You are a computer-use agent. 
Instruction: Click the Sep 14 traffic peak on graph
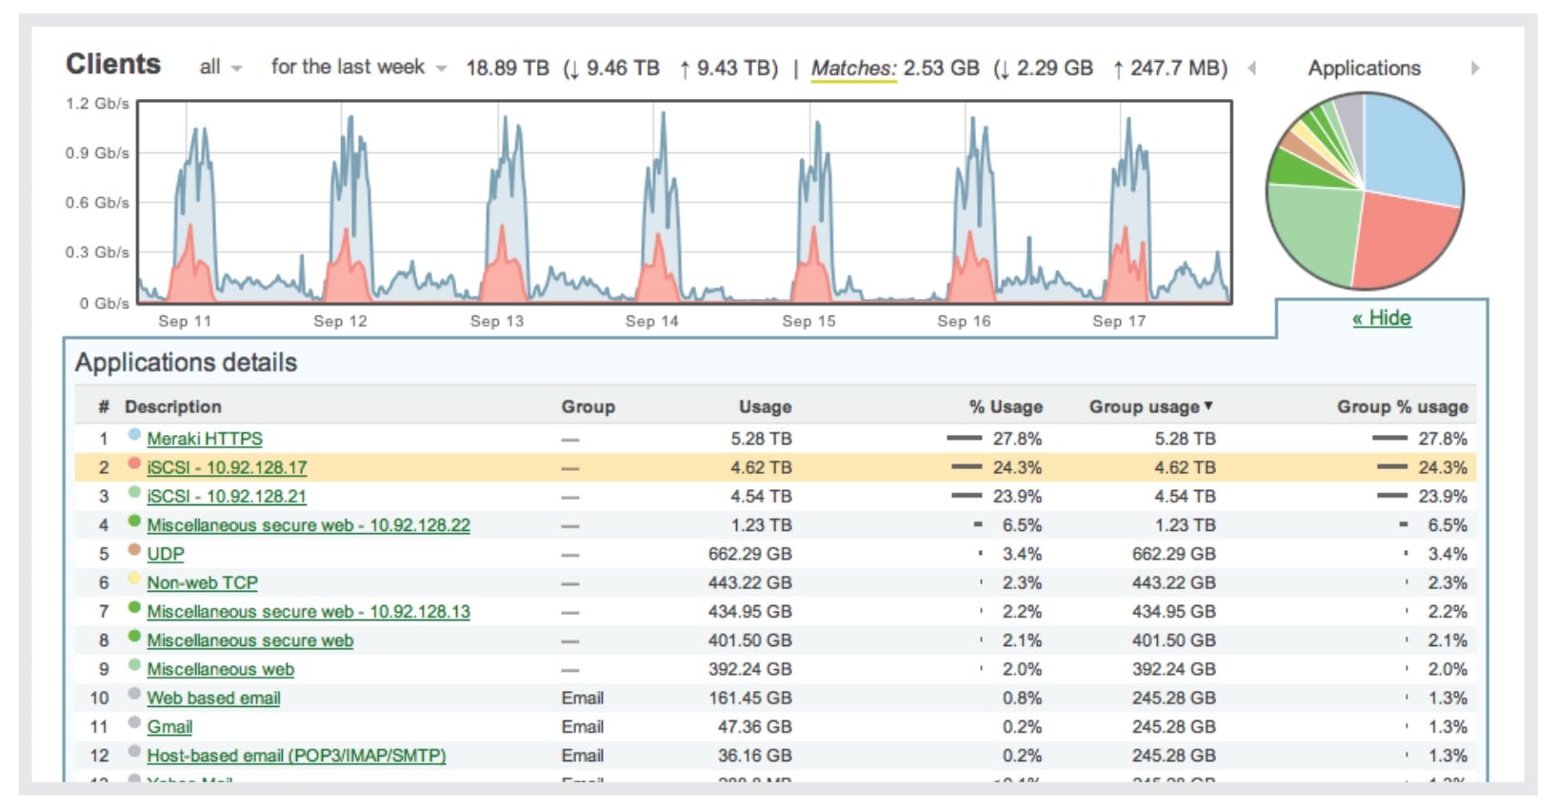662,143
